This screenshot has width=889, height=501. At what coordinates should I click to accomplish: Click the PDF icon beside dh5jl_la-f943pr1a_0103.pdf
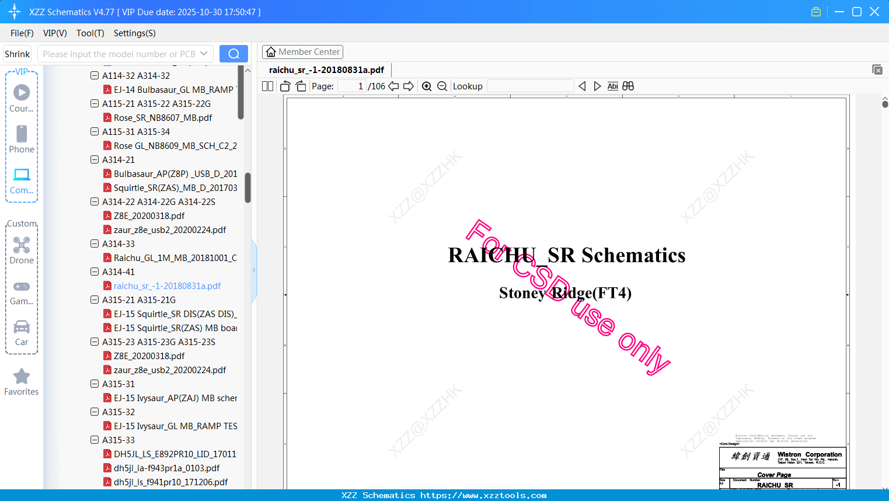107,468
